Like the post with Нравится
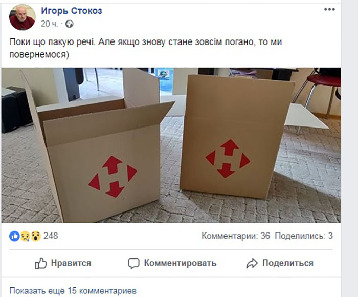The height and width of the screenshot is (297, 358). pos(63,263)
